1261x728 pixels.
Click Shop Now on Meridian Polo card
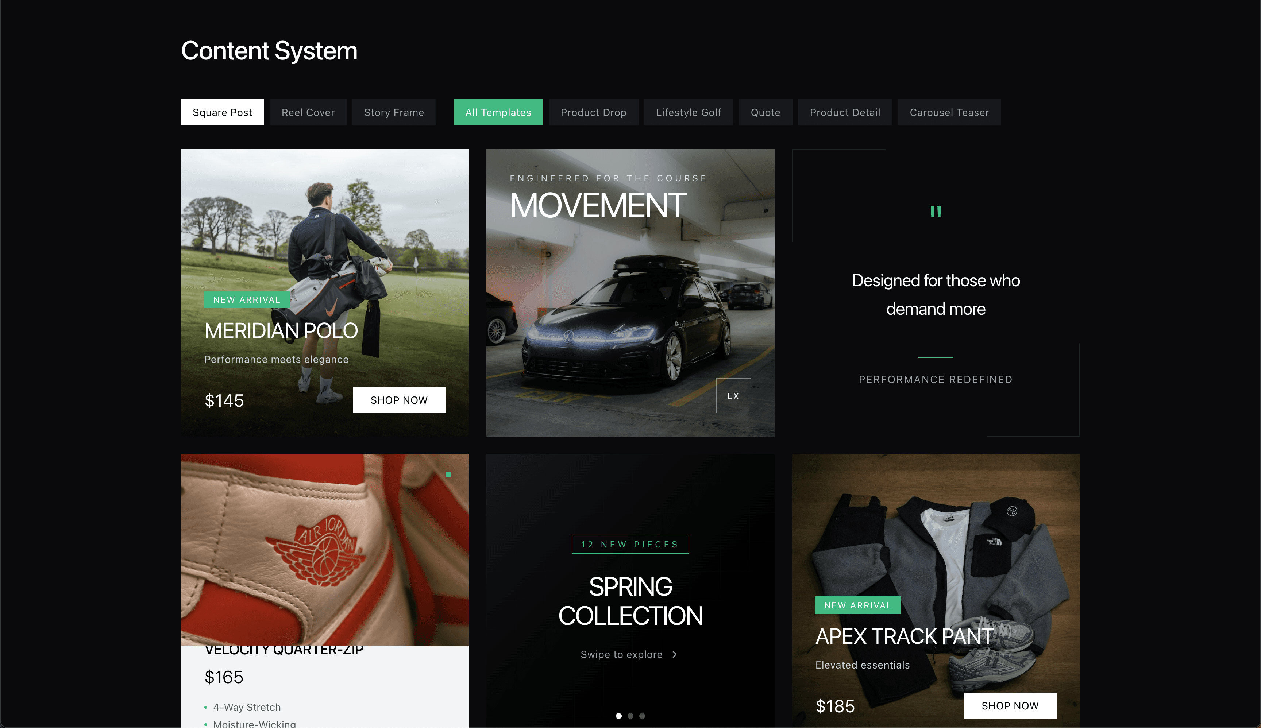pyautogui.click(x=399, y=400)
